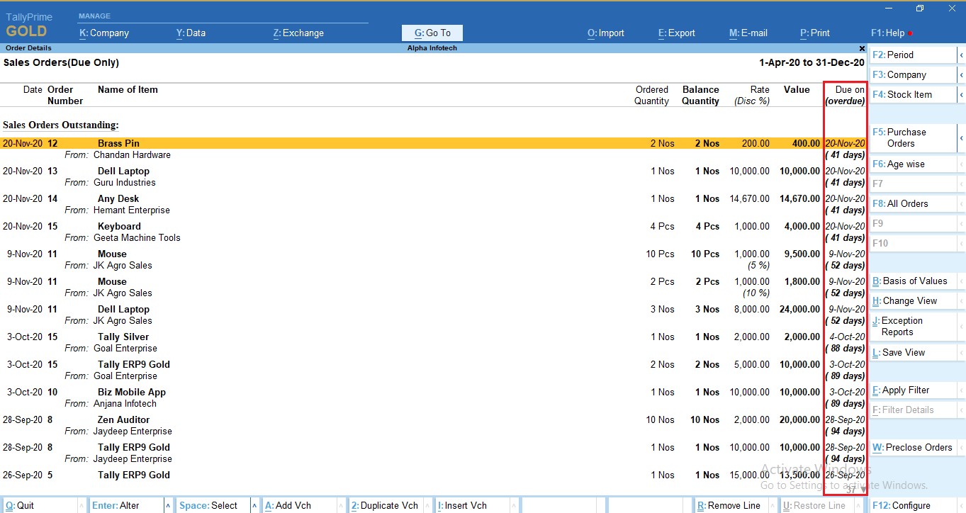Image resolution: width=966 pixels, height=513 pixels.
Task: Open the chevron next to F5: Purchase Orders
Action: point(961,138)
